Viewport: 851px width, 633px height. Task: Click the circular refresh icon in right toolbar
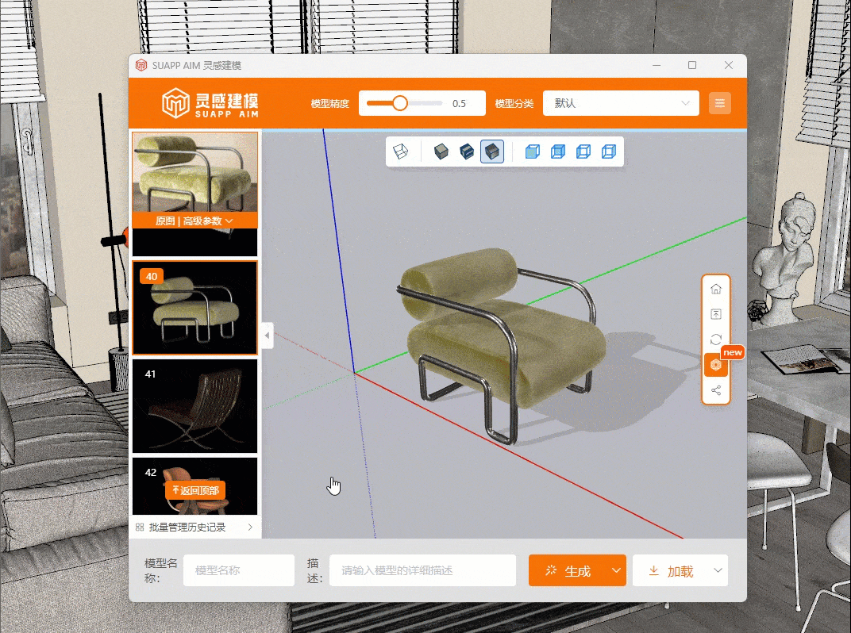pos(716,340)
